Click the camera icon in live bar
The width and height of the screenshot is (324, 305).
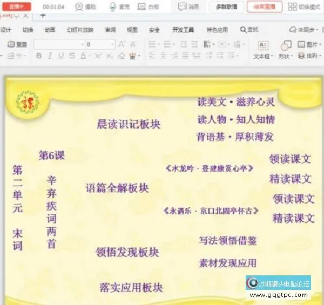(x=79, y=7)
